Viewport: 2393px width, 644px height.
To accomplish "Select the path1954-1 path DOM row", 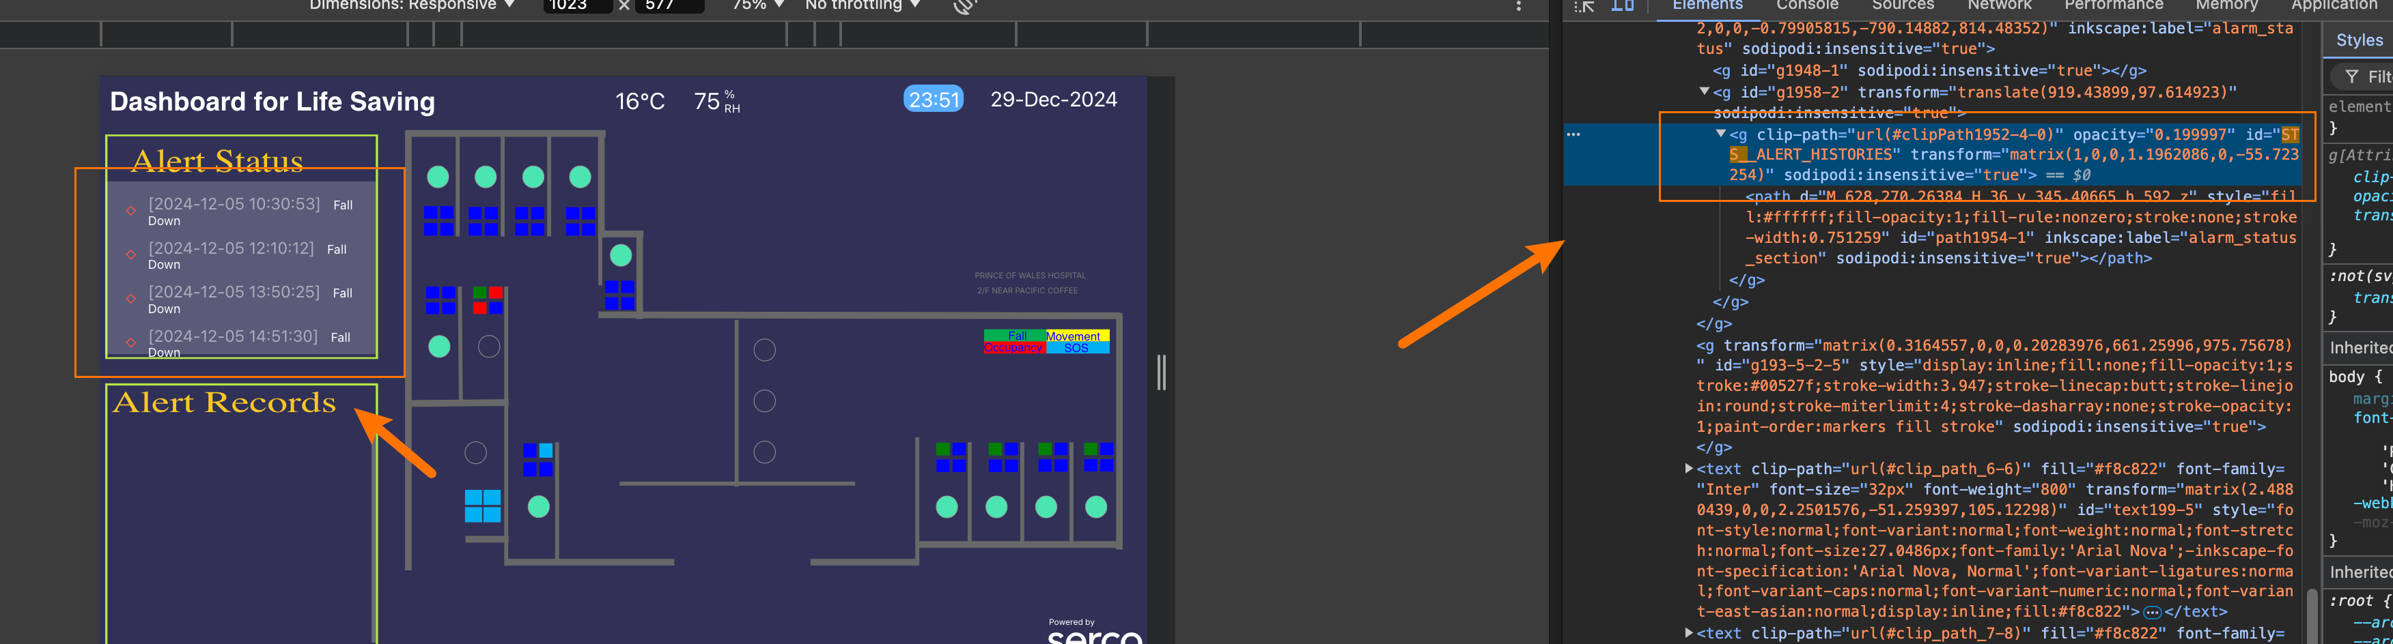I will 2021,227.
